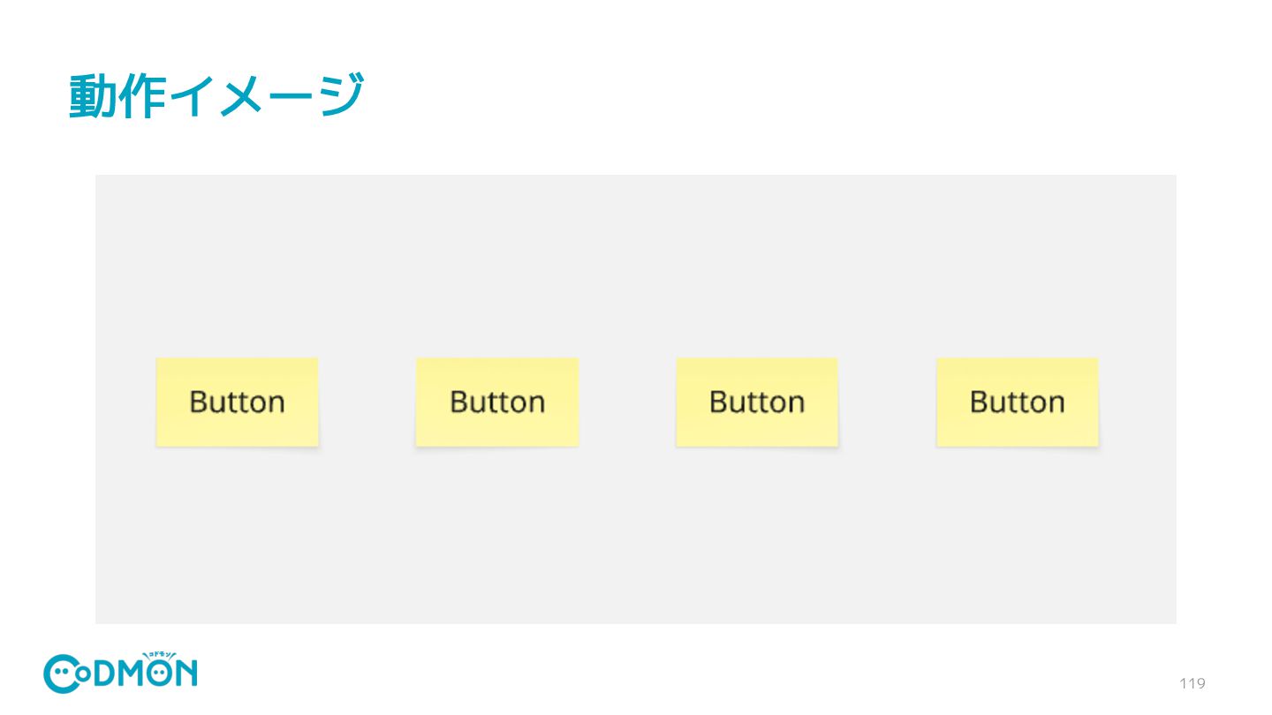Click the small katakana text above the logo
Viewport: 1272px width, 715px height.
159,655
